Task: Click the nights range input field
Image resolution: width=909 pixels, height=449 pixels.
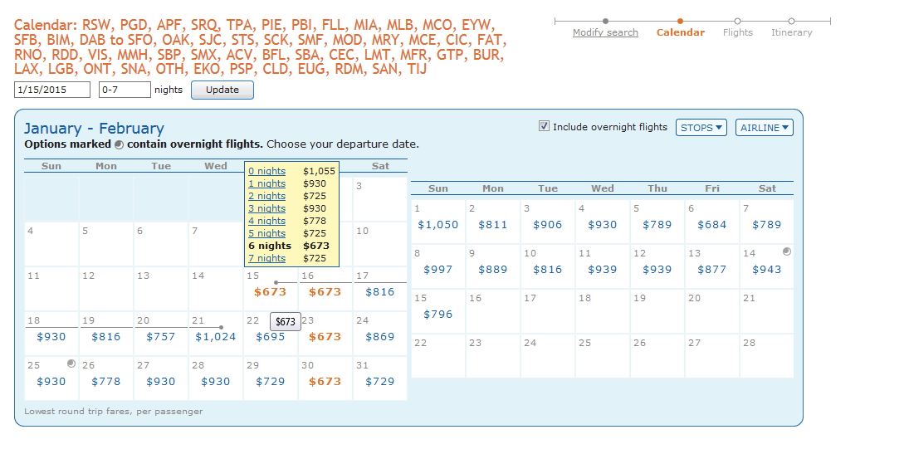Action: tap(125, 90)
